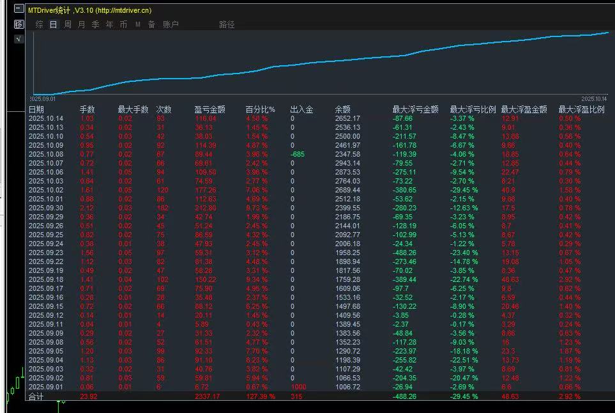Click the 出入金 column header
Screen dimensions: 615x413
tap(301, 109)
